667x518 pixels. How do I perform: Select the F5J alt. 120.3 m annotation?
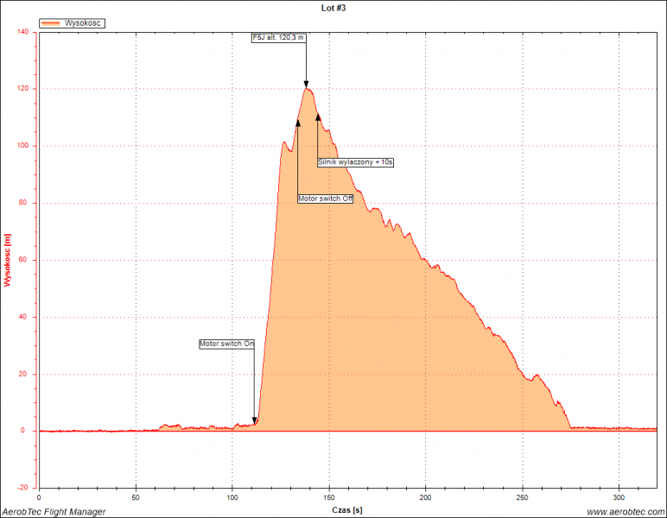point(278,38)
